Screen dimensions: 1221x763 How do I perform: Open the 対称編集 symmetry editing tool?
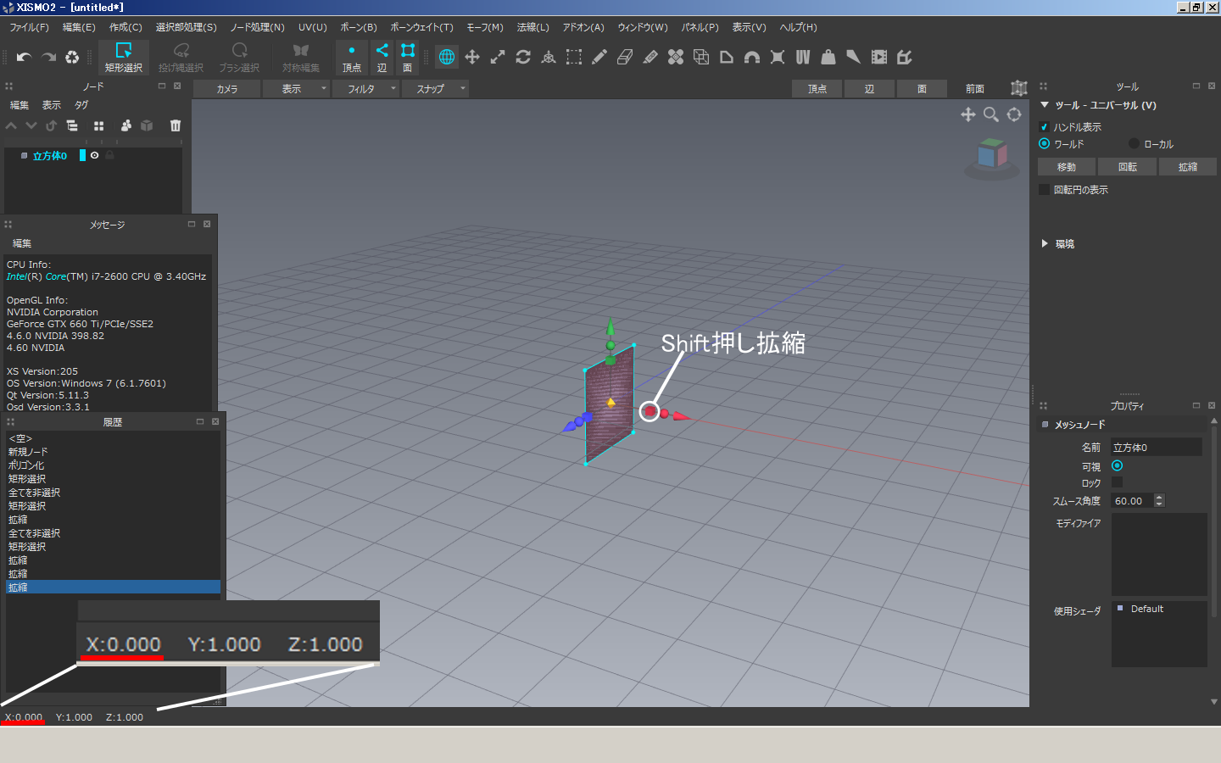point(301,57)
